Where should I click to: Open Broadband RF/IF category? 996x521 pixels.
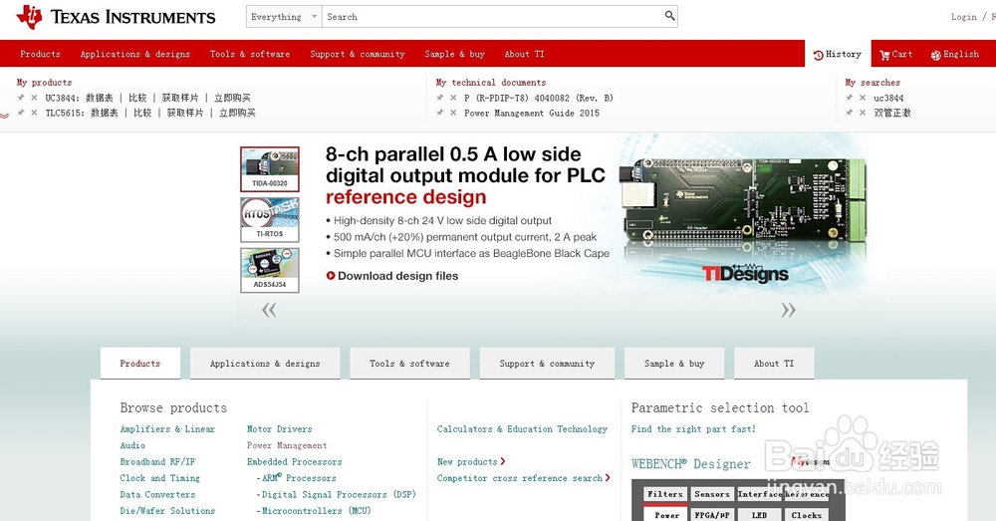(157, 462)
